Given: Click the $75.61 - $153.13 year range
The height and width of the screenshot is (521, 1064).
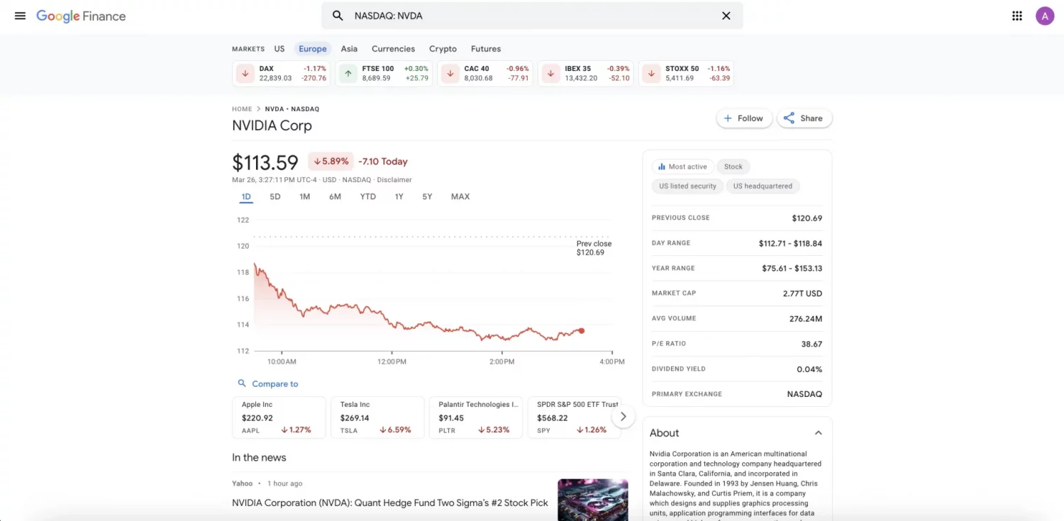Looking at the screenshot, I should point(792,268).
